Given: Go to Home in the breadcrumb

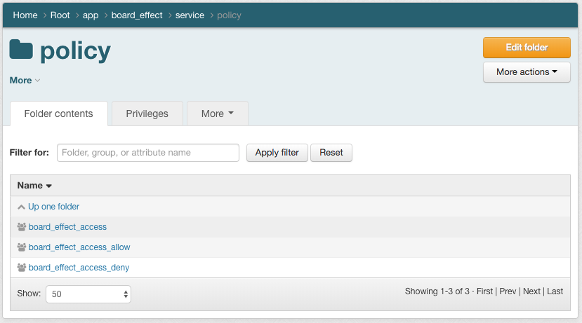Looking at the screenshot, I should point(25,15).
